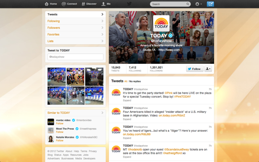The height and width of the screenshot is (162, 259).
Task: Switch to No replies filter
Action: 135,81
